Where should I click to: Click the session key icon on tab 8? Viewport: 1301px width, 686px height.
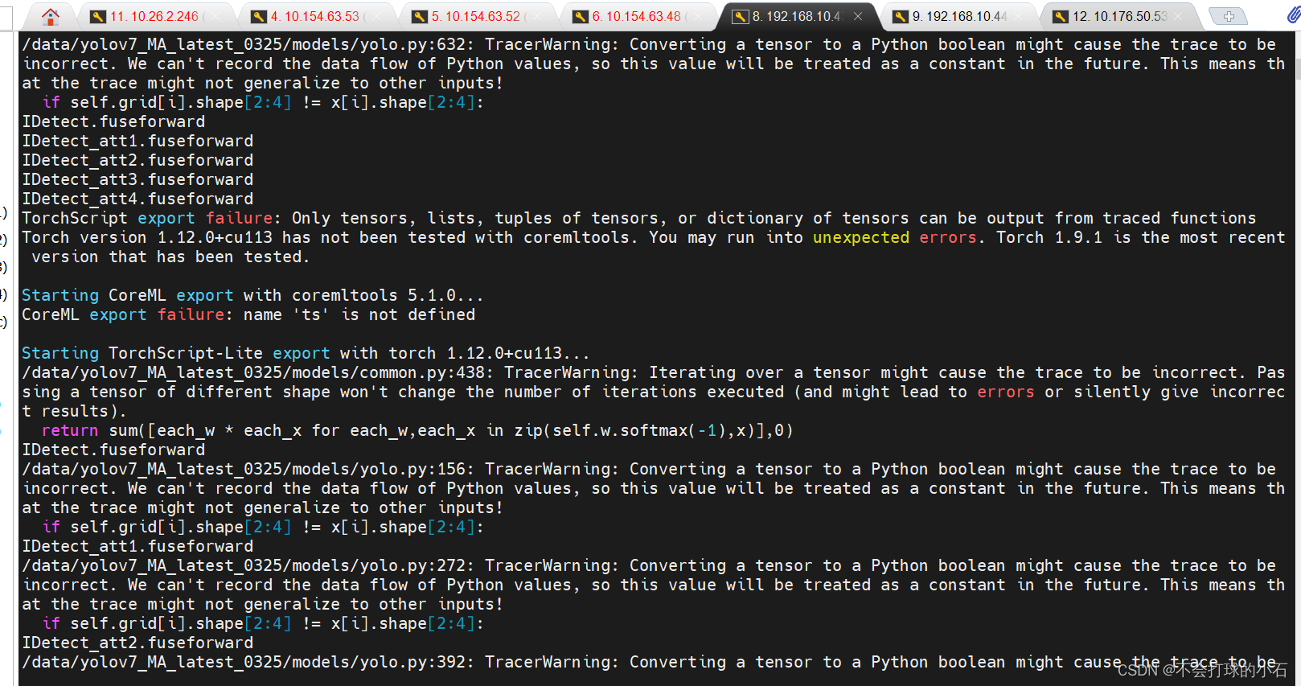(741, 16)
